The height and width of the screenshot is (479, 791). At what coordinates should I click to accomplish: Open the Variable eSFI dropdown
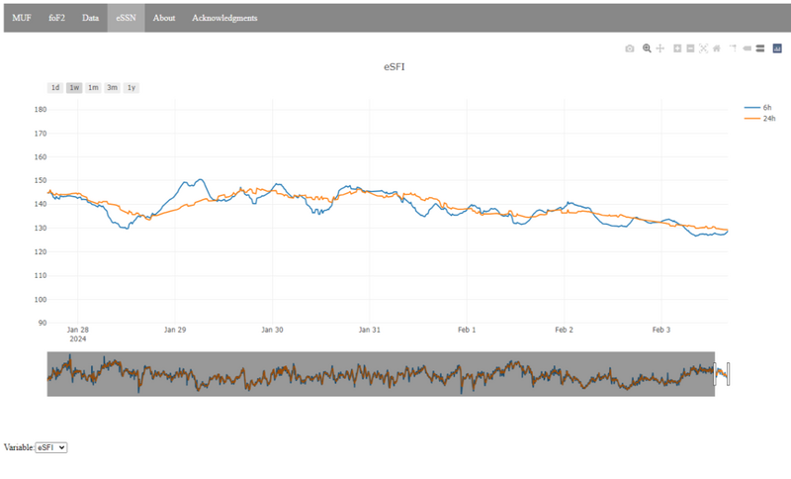[51, 447]
